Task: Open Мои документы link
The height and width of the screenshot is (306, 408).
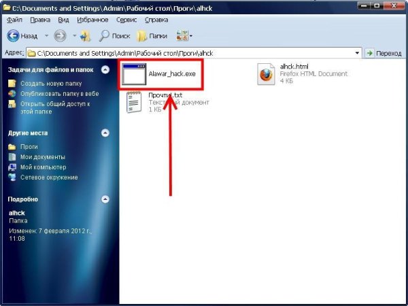Action: point(43,157)
